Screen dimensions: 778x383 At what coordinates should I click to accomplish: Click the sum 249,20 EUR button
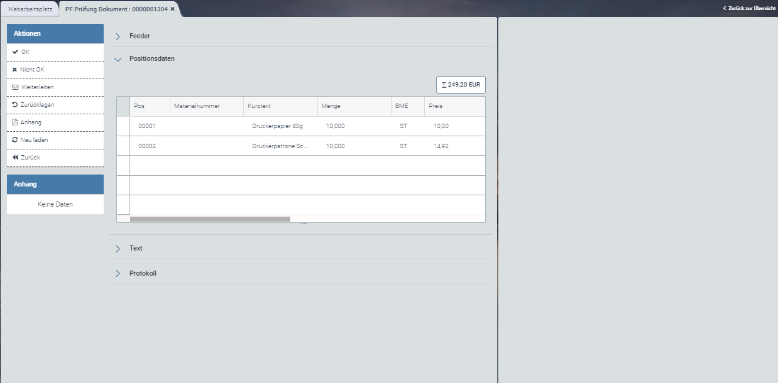point(461,85)
